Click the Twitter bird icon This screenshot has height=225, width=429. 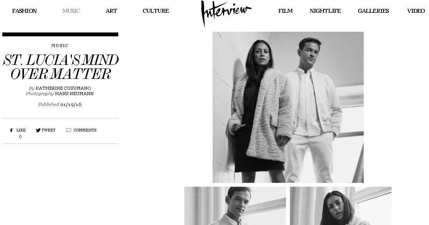click(x=38, y=130)
